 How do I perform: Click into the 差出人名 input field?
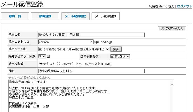(91, 35)
